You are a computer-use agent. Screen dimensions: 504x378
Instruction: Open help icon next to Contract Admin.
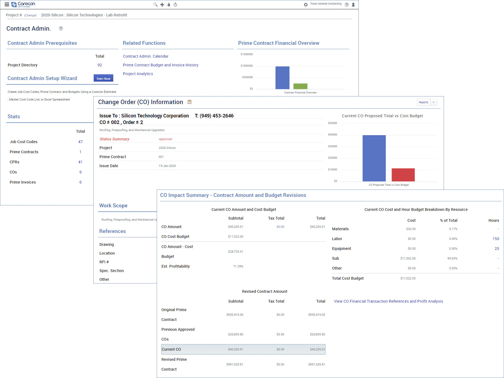pos(61,28)
